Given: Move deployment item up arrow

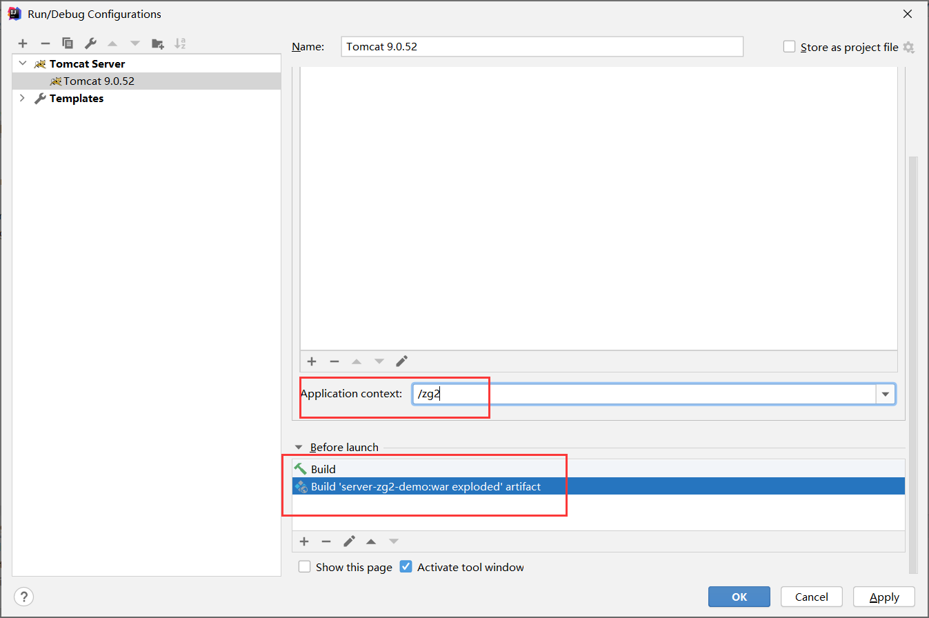Looking at the screenshot, I should point(357,361).
